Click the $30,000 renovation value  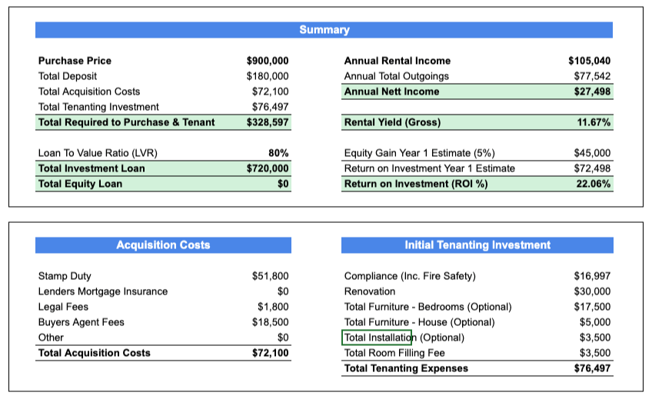592,291
